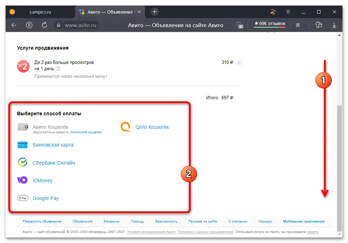Open the extensions icon with badge 2

click(239, 25)
